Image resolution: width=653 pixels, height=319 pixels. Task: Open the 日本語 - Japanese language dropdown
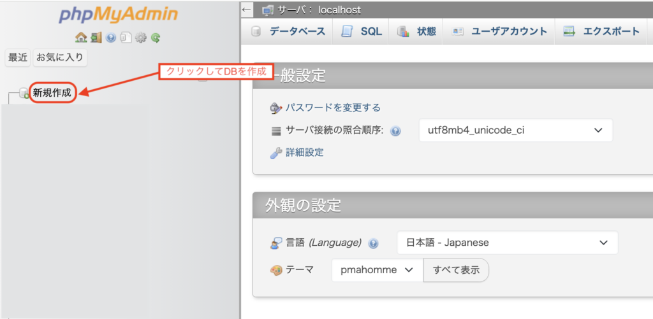tap(507, 243)
